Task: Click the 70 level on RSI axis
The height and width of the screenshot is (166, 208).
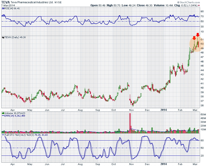Action: (x=202, y=16)
